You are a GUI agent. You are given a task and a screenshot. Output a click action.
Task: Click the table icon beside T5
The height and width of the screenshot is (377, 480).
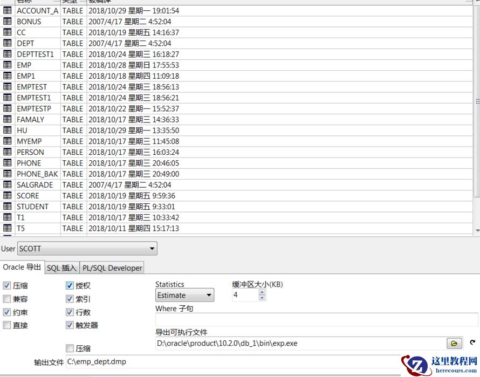pyautogui.click(x=7, y=228)
